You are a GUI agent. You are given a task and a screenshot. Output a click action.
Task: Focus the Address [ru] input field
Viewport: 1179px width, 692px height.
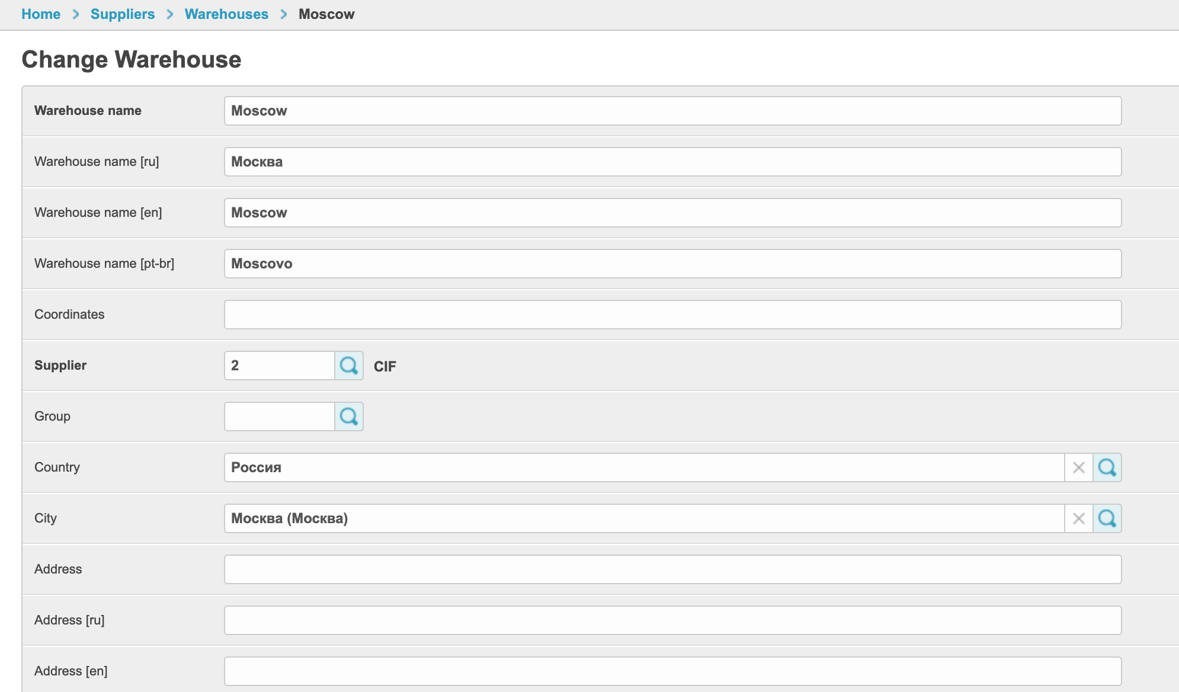[x=672, y=620]
